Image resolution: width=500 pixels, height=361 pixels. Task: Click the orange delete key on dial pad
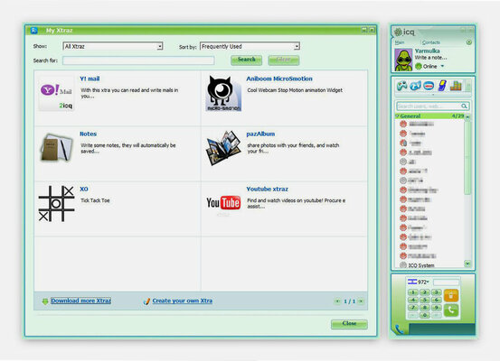click(x=451, y=295)
